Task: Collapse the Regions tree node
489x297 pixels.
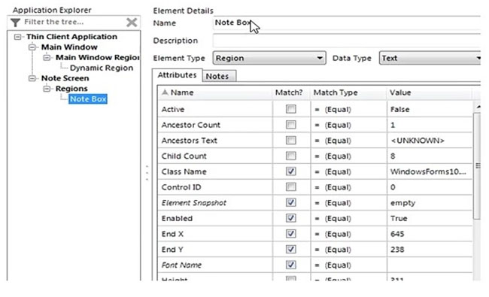Action: point(47,89)
